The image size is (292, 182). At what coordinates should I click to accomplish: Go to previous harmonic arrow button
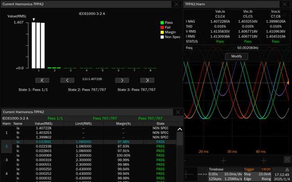(67, 80)
